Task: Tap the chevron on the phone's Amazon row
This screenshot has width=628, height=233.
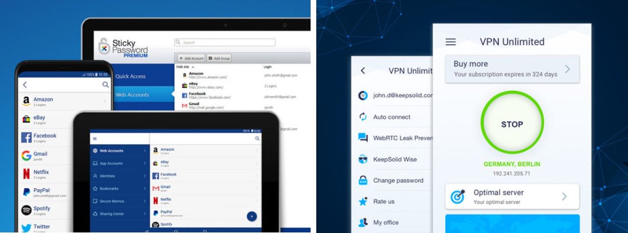Action: 105,101
